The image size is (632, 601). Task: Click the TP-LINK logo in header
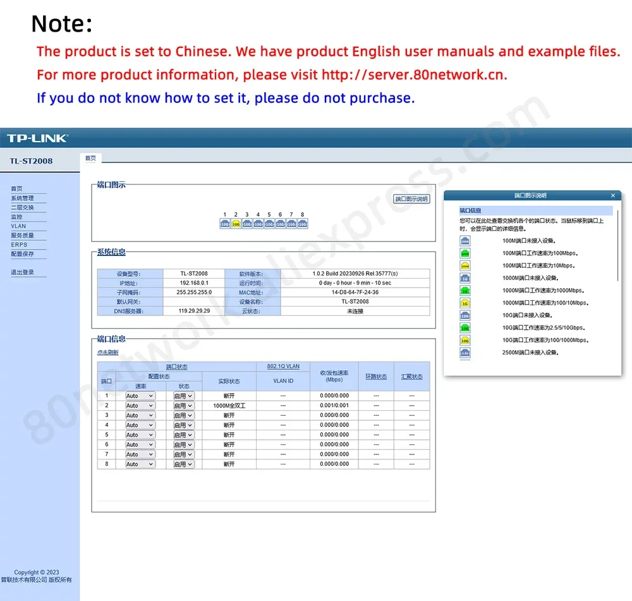(x=37, y=138)
